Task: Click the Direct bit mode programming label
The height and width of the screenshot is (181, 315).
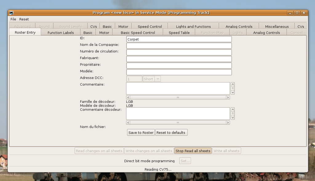Action: point(149,161)
